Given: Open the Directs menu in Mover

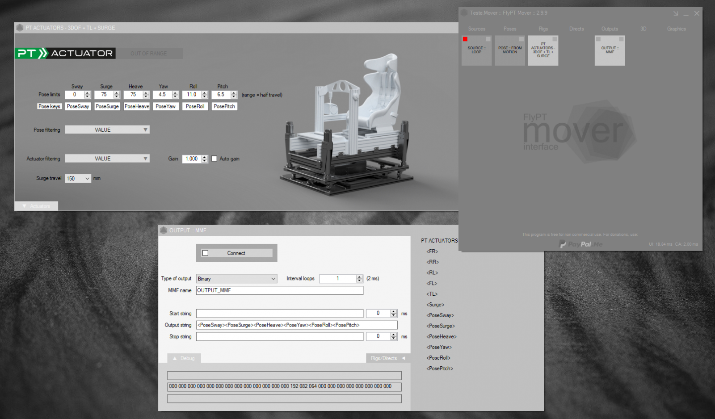Looking at the screenshot, I should (576, 29).
